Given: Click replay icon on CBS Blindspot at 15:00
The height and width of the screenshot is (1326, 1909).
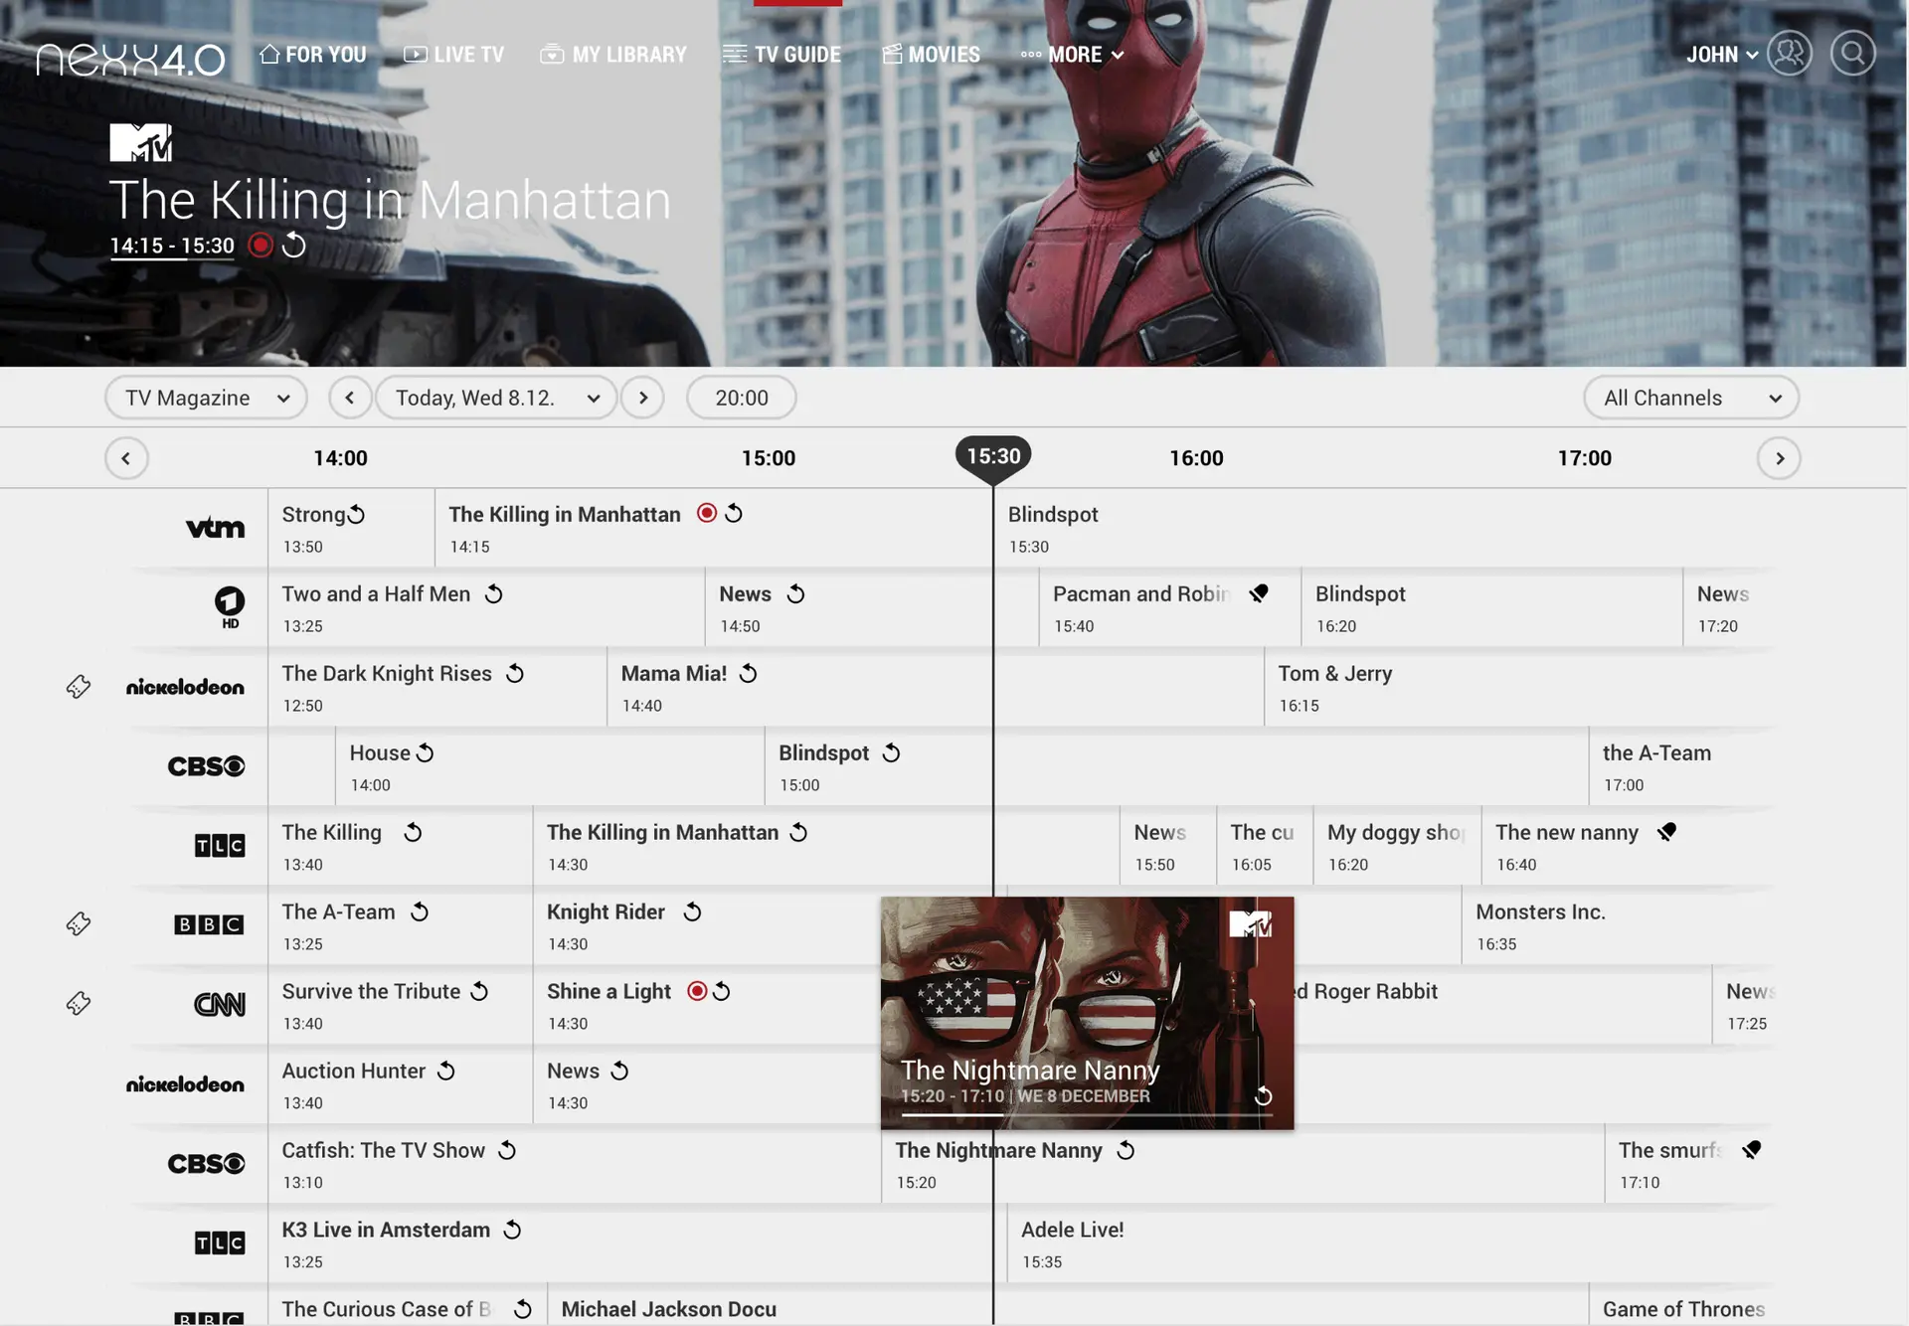Looking at the screenshot, I should (891, 752).
